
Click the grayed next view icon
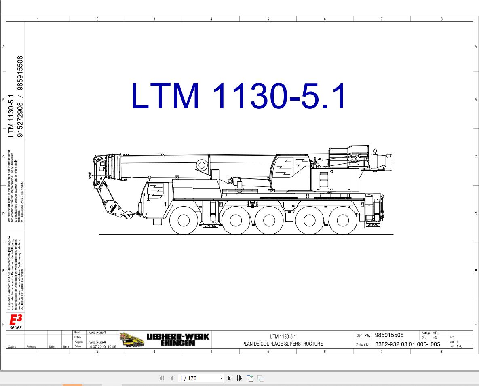(x=261, y=378)
